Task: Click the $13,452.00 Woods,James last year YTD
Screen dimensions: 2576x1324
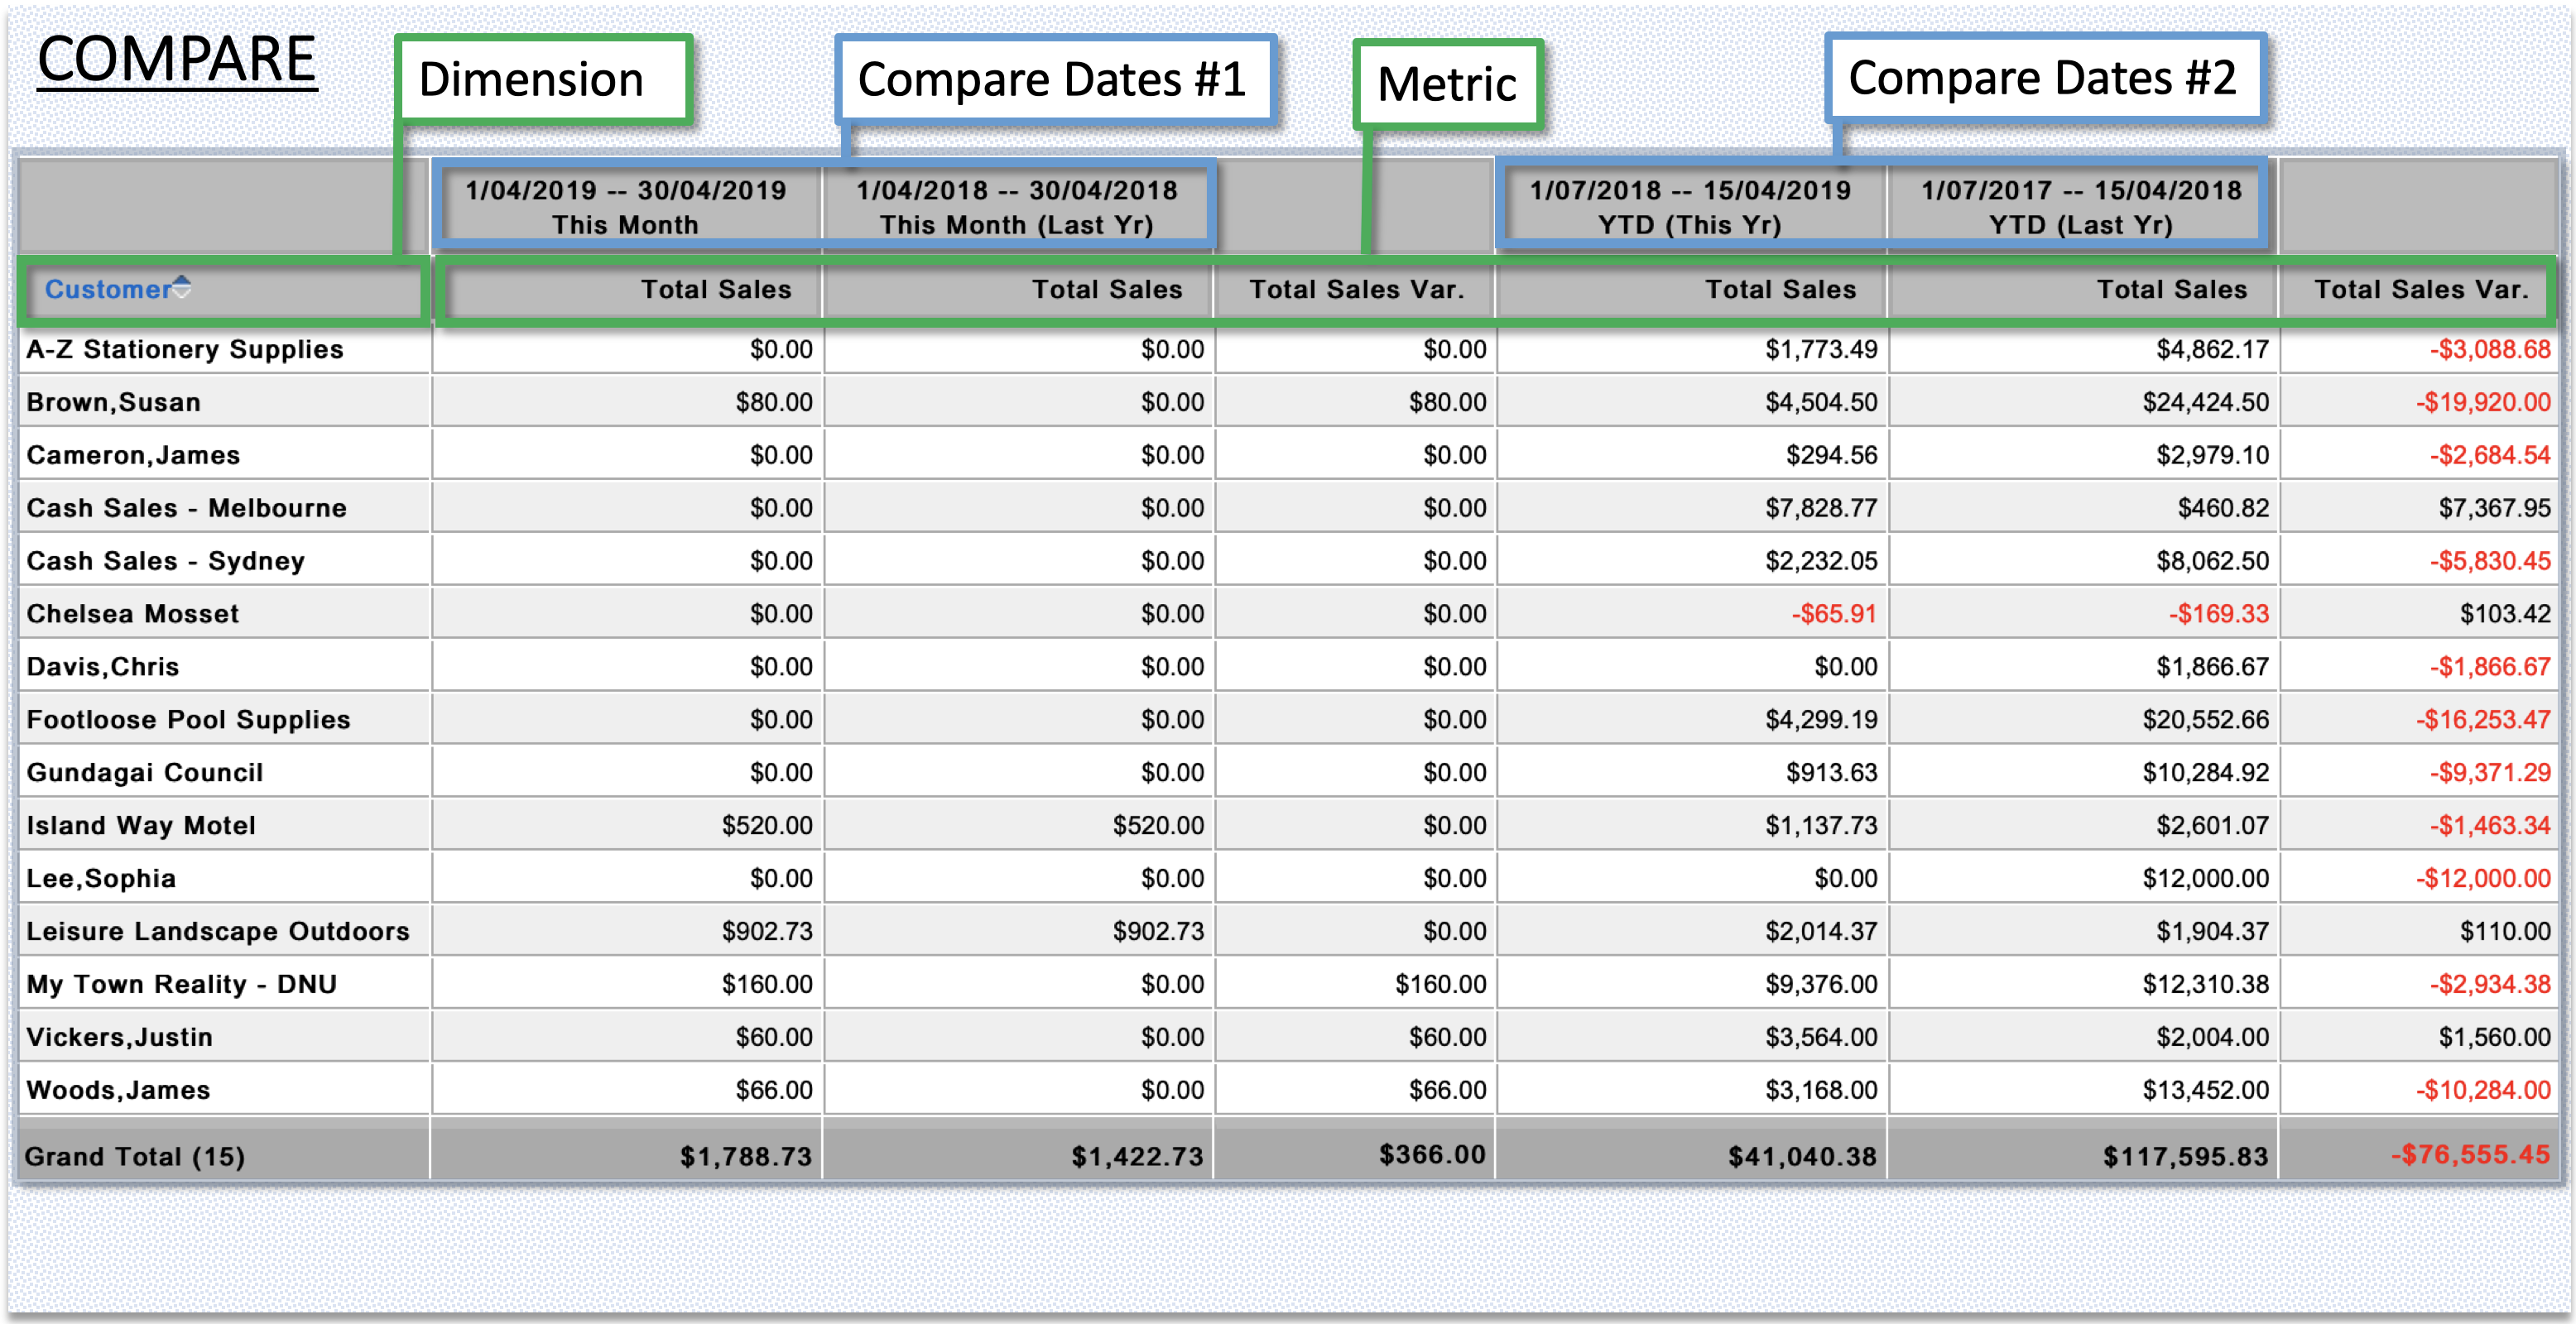Action: (x=2206, y=1091)
